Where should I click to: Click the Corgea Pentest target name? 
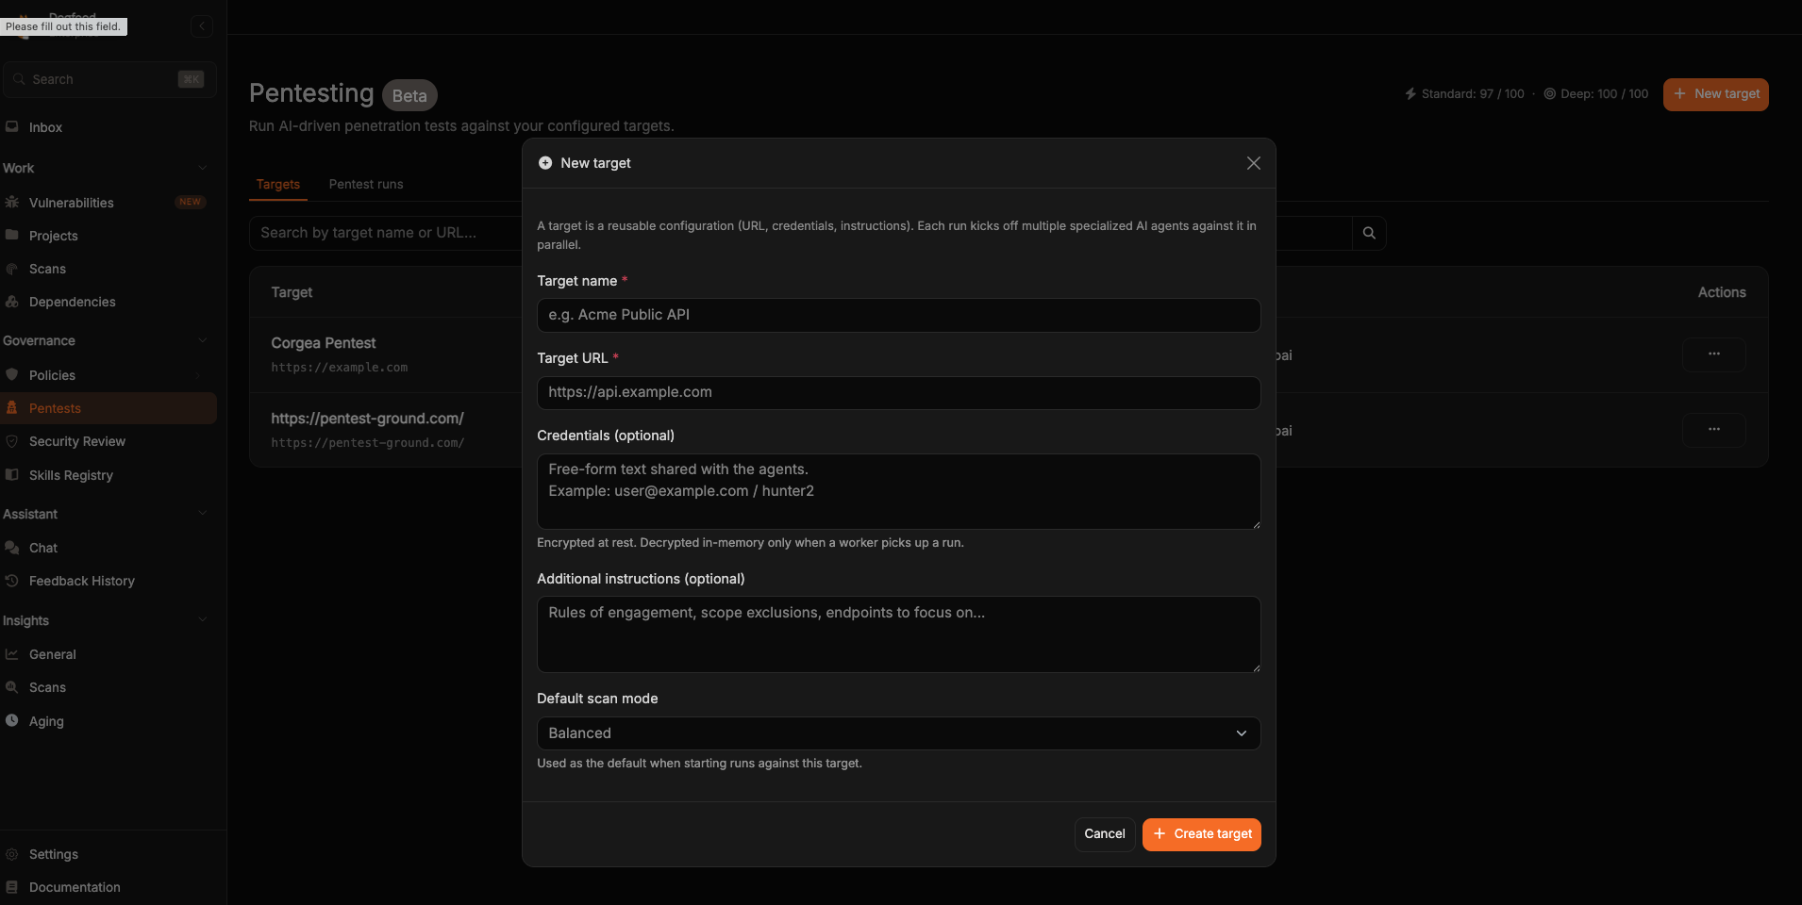(323, 343)
